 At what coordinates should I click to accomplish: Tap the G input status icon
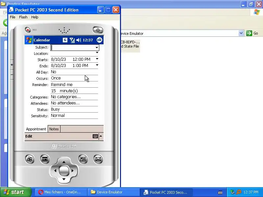coord(65,40)
